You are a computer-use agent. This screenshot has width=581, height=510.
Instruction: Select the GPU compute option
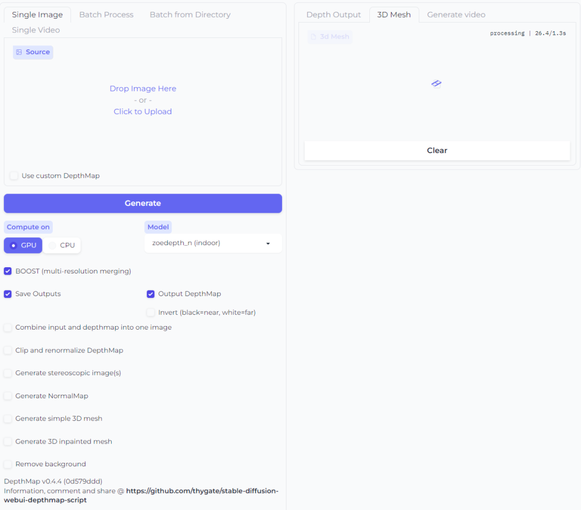click(x=23, y=245)
